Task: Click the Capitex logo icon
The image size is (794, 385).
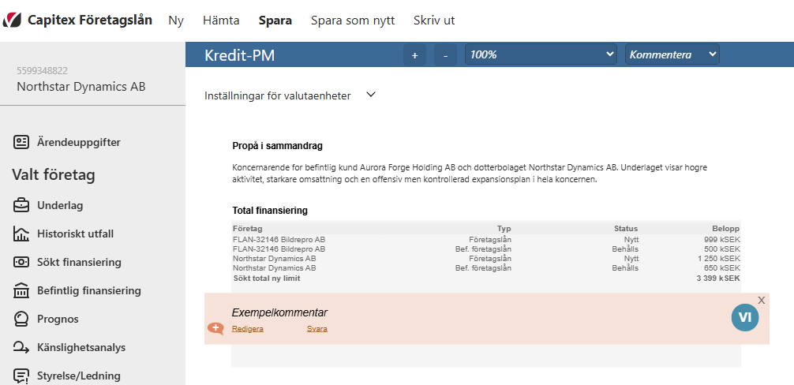Action: [x=12, y=21]
